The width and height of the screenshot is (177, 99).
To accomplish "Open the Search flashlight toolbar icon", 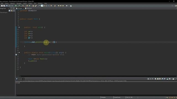I will 36,6.
